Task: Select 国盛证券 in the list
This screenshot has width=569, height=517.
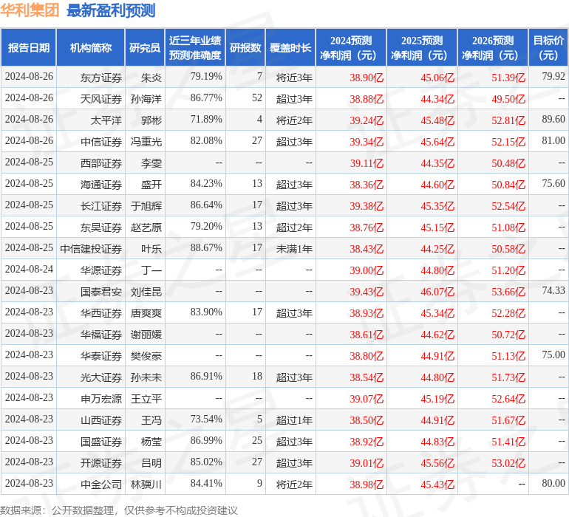Action: pyautogui.click(x=101, y=442)
